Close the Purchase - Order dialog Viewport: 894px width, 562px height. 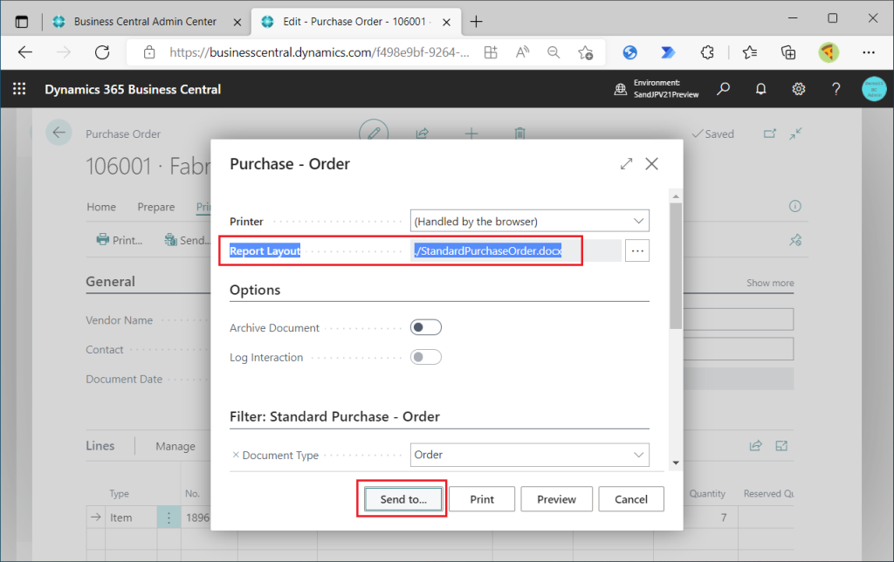(x=651, y=164)
